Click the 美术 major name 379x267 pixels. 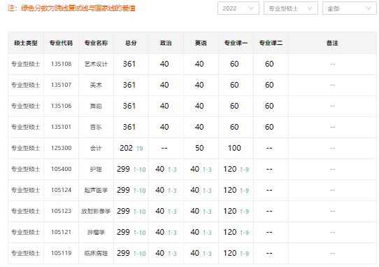click(x=96, y=85)
